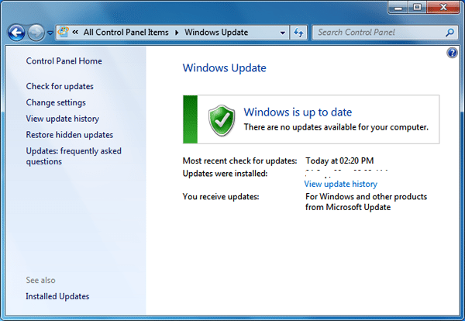465x321 pixels.
Task: Expand the double-chevron breadcrumb overflow
Action: click(75, 32)
